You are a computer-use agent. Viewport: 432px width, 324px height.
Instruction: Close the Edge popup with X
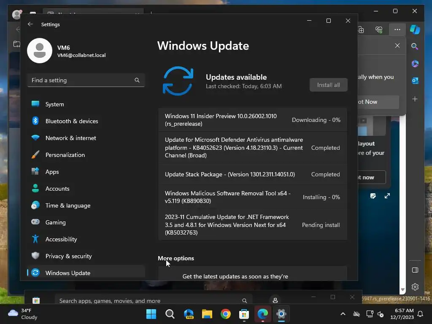pos(397,46)
